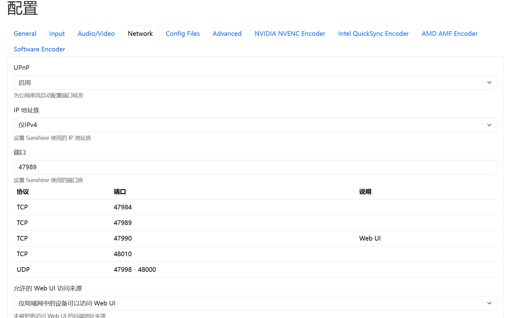508x318 pixels.
Task: Click the UPnP dropdown chevron arrow
Action: [x=489, y=83]
